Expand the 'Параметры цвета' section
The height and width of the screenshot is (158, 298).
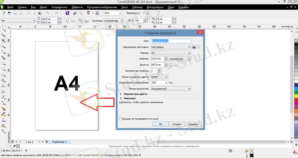click(121, 94)
